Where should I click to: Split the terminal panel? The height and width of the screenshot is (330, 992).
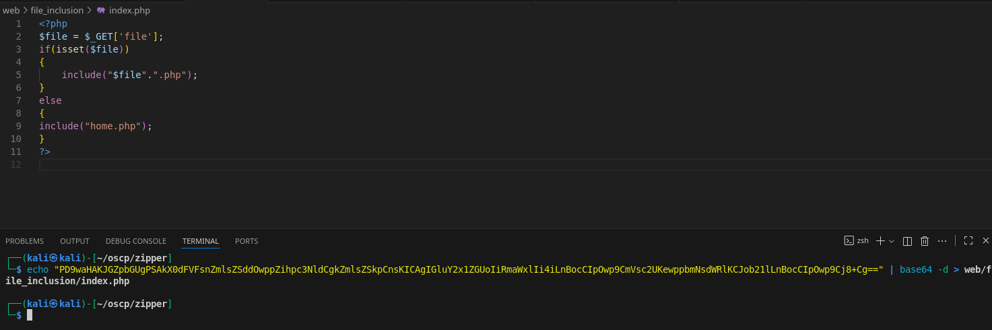(x=907, y=240)
